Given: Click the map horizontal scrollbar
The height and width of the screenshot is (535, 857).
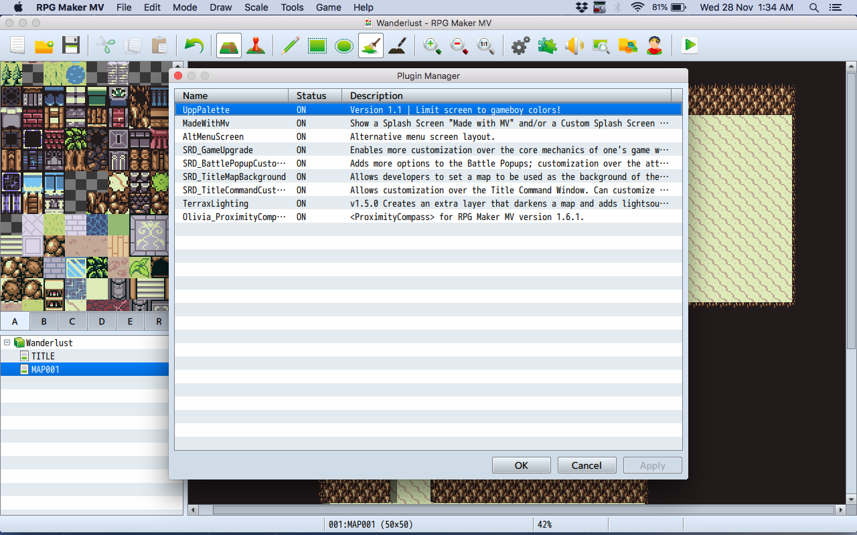Looking at the screenshot, I should point(516,510).
